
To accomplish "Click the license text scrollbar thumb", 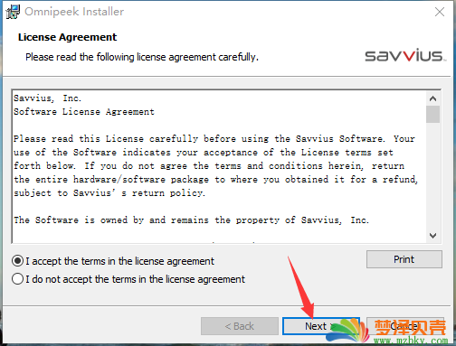I will coord(432,114).
